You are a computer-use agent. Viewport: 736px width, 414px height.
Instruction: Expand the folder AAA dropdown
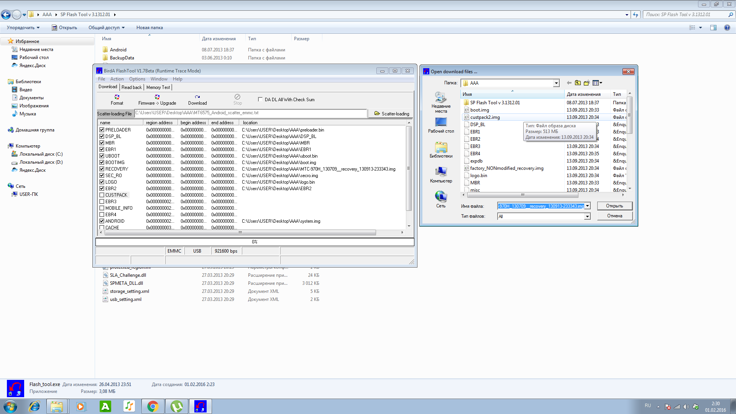point(556,83)
